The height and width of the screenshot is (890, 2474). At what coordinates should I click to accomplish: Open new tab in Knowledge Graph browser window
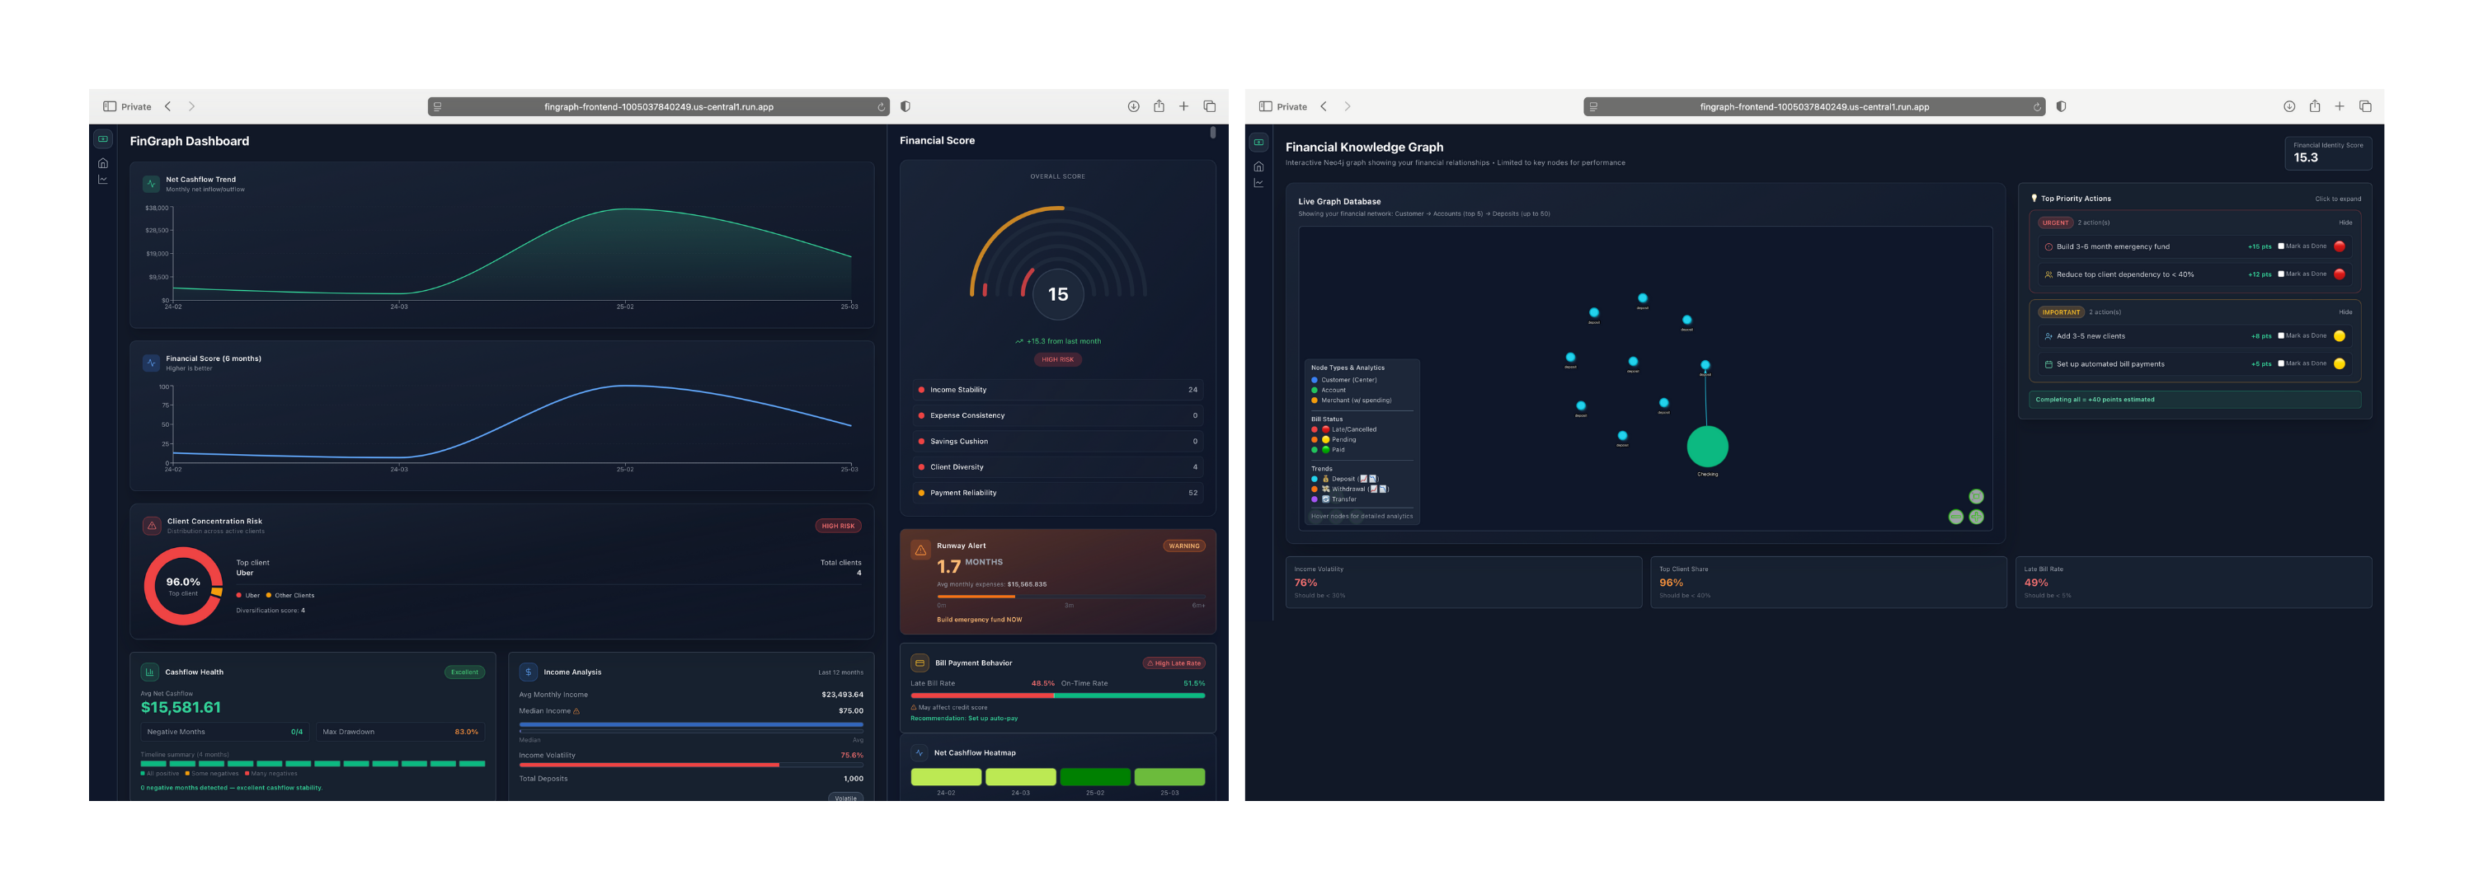click(x=2340, y=106)
